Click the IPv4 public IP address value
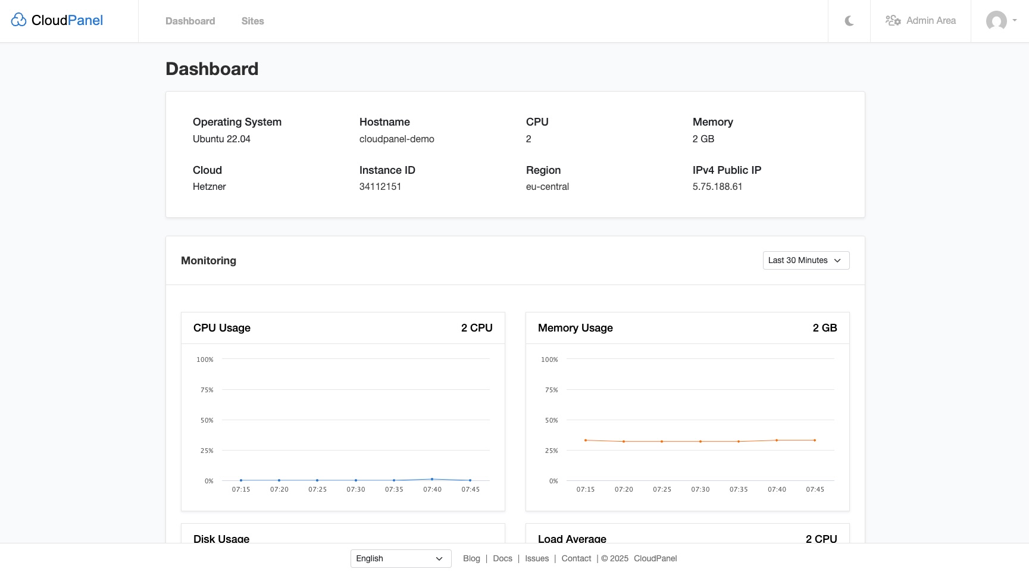 pos(717,186)
